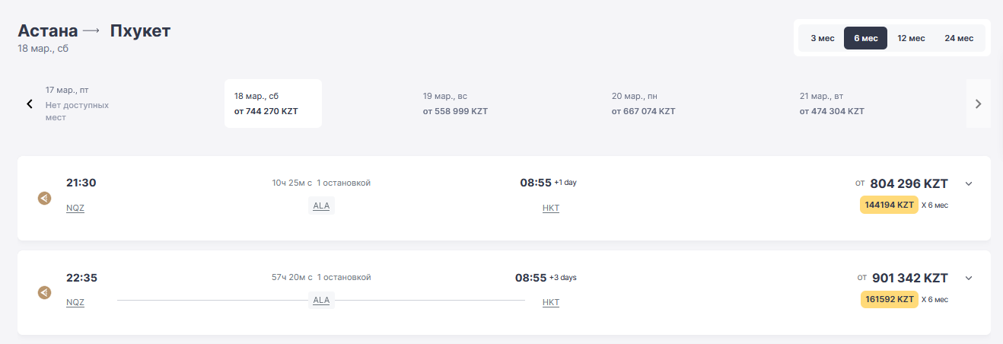Click the NQZ airport link of first flight
This screenshot has width=1003, height=344.
coord(75,208)
